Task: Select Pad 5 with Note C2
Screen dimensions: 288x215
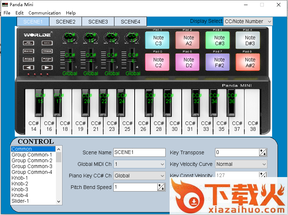Action: click(x=157, y=62)
